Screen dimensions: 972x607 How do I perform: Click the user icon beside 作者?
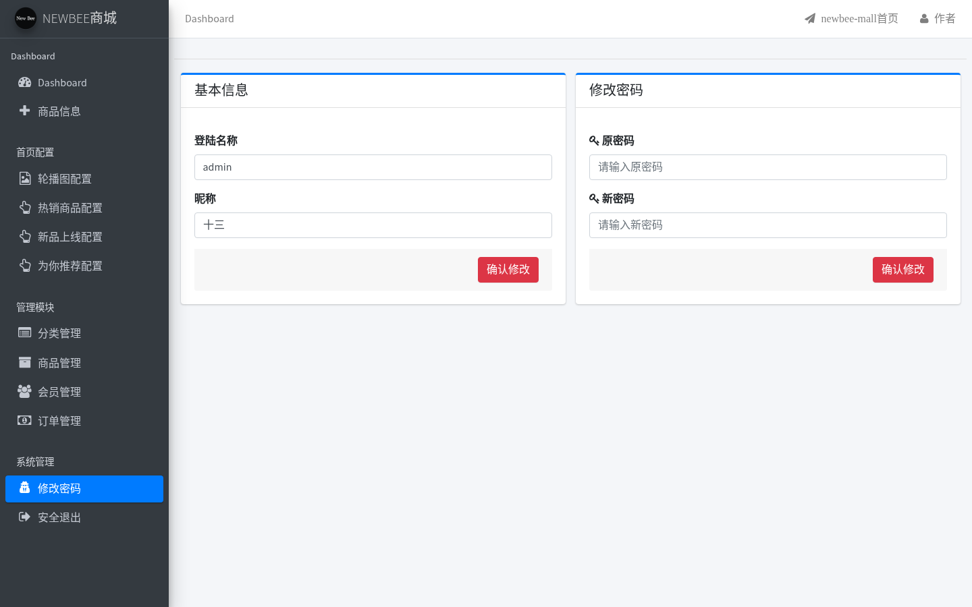click(x=924, y=19)
